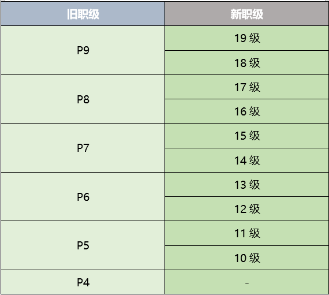Select the 17 级 cell
The image size is (329, 295).
(x=247, y=87)
